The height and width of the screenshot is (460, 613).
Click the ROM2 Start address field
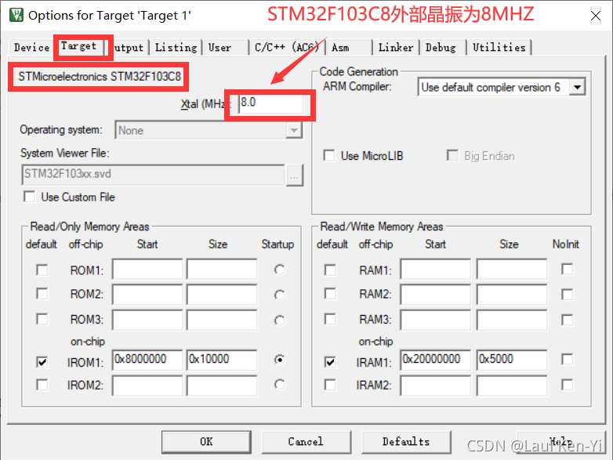coord(147,295)
